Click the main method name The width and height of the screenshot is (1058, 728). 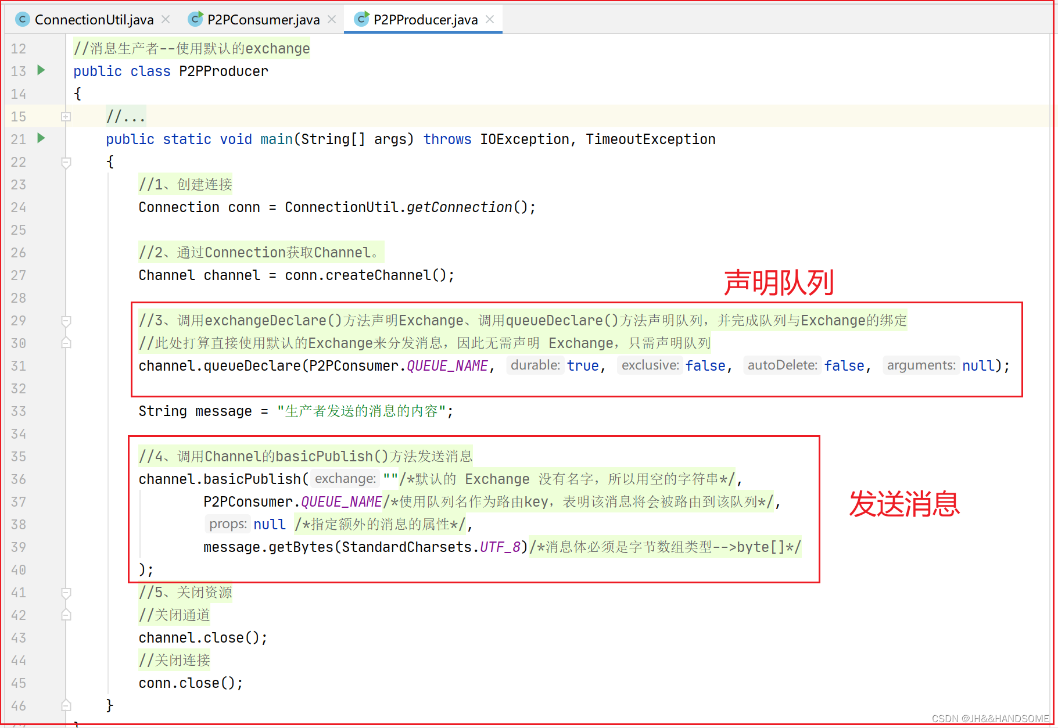[x=277, y=139]
